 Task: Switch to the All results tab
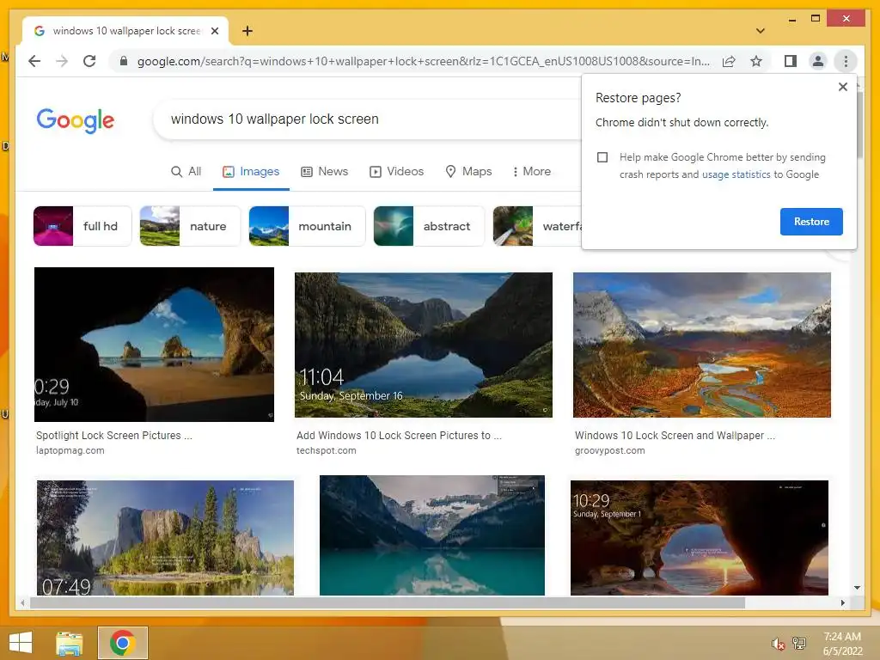coord(186,171)
